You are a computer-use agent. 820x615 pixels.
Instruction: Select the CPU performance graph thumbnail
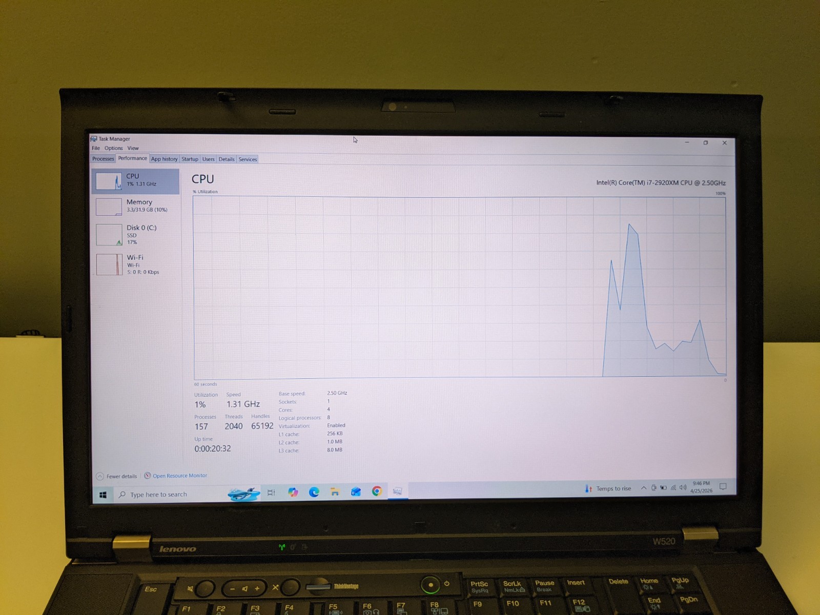tap(109, 181)
